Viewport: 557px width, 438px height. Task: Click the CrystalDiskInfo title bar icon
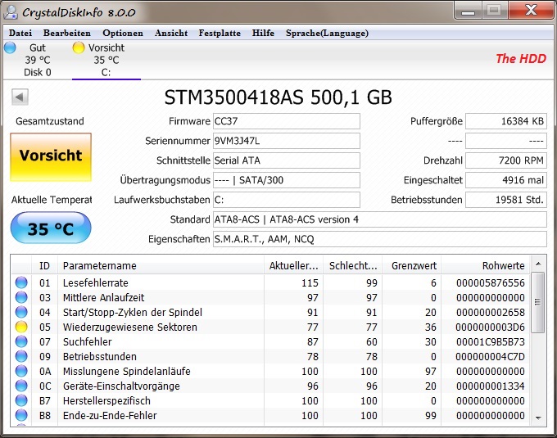(x=11, y=12)
